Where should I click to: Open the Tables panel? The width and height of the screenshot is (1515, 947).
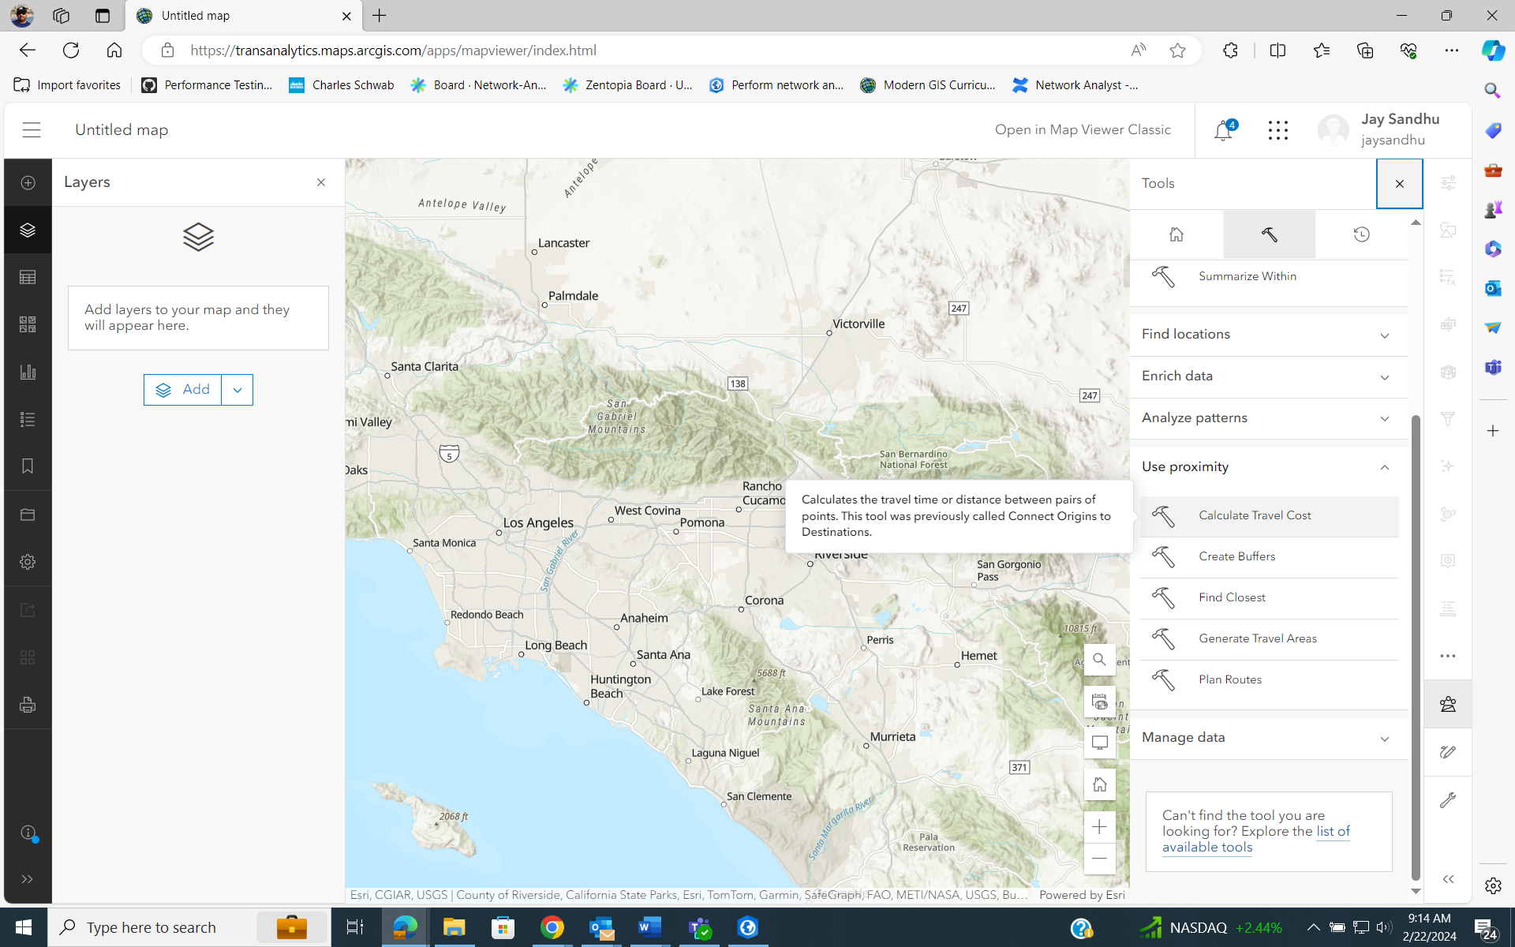(28, 277)
